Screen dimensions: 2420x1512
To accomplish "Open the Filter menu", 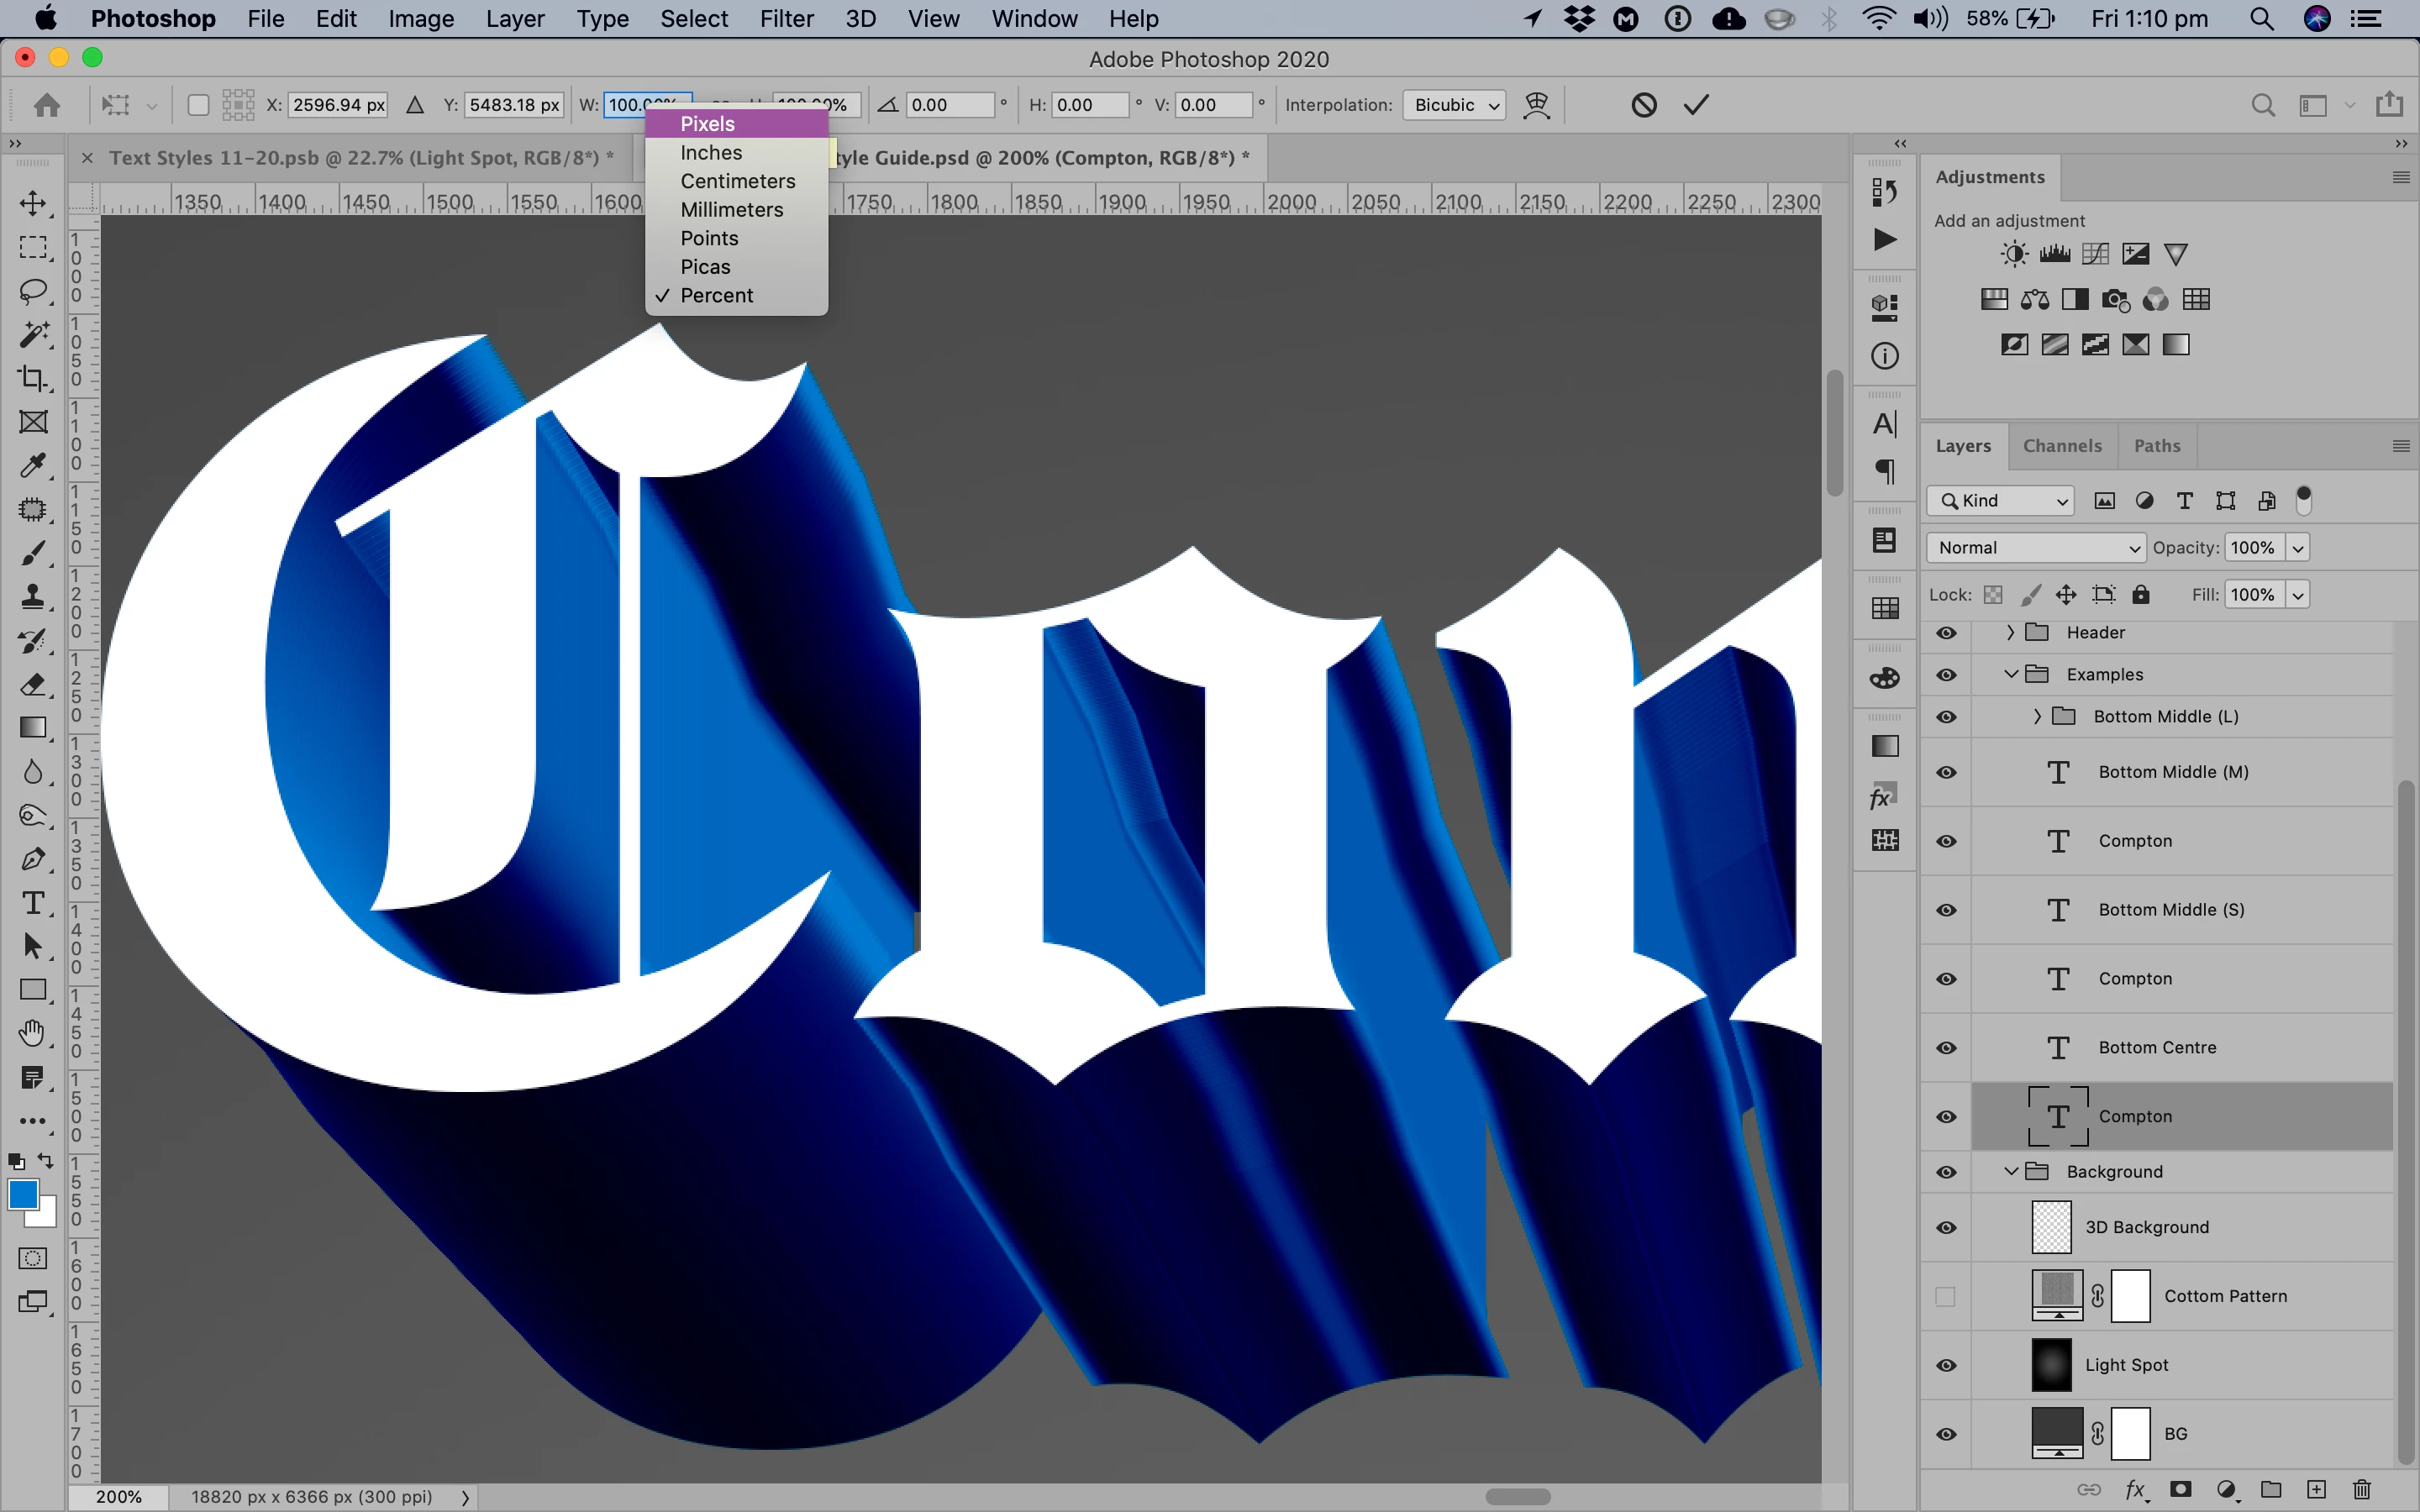I will point(786,19).
